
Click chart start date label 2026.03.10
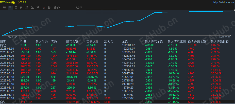12,37
